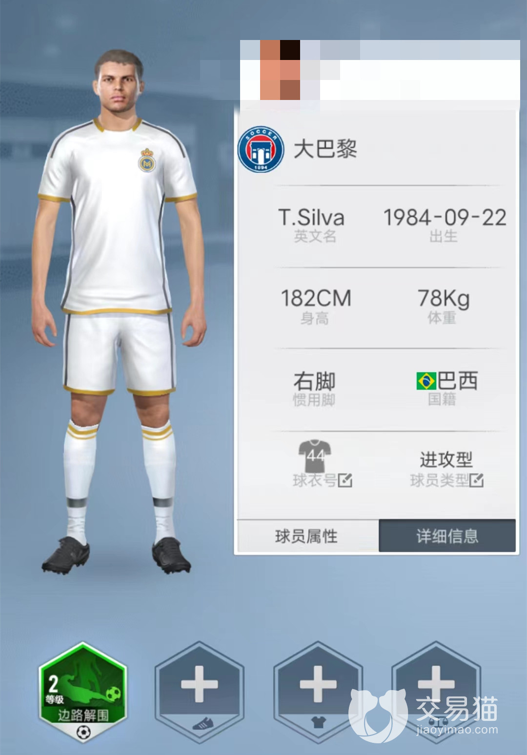Click the player's 3D model
This screenshot has height=755, width=527.
click(x=119, y=312)
